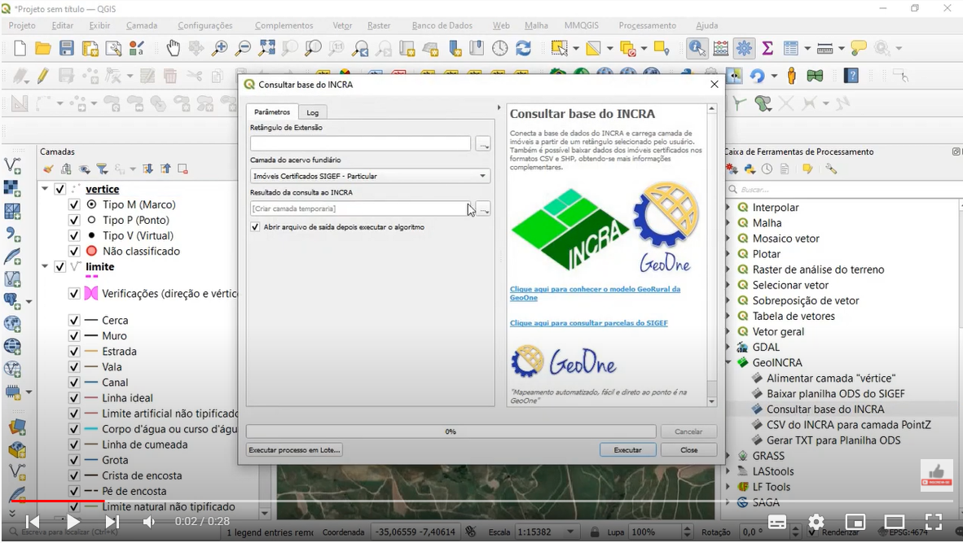Uncheck Tipo P (Ponto) legend checkbox
The image size is (963, 543).
74,220
